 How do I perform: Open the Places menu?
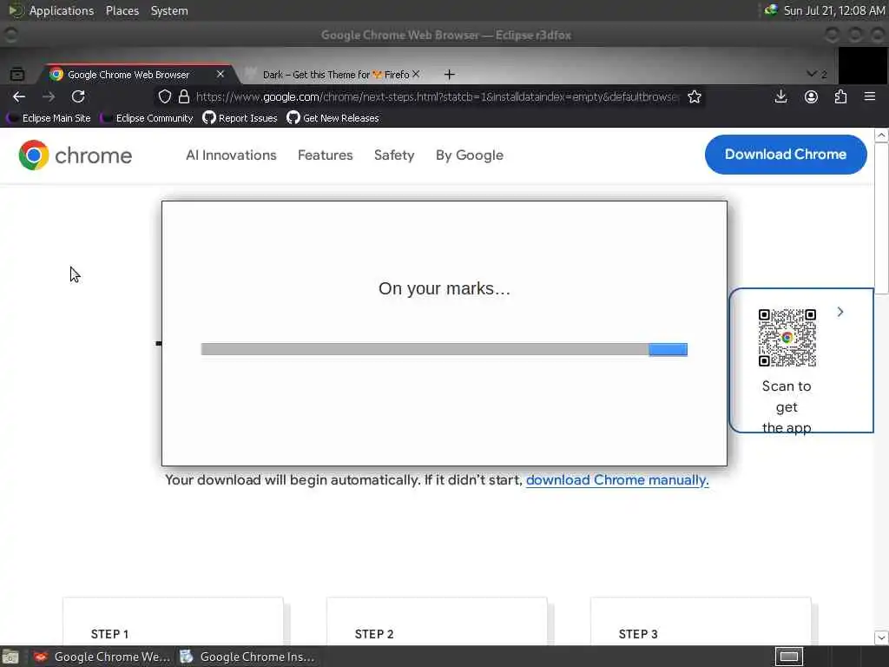(x=122, y=10)
